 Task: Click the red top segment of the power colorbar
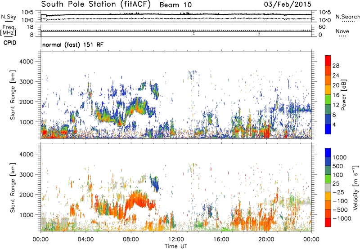point(328,60)
